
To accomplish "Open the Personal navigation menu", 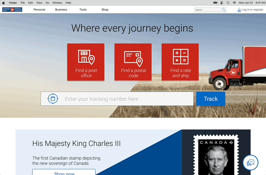I will pos(39,10).
